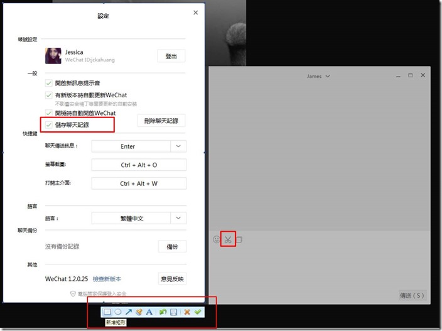Undo the last annotation with green arrow
Image resolution: width=442 pixels, height=331 pixels.
click(x=163, y=312)
